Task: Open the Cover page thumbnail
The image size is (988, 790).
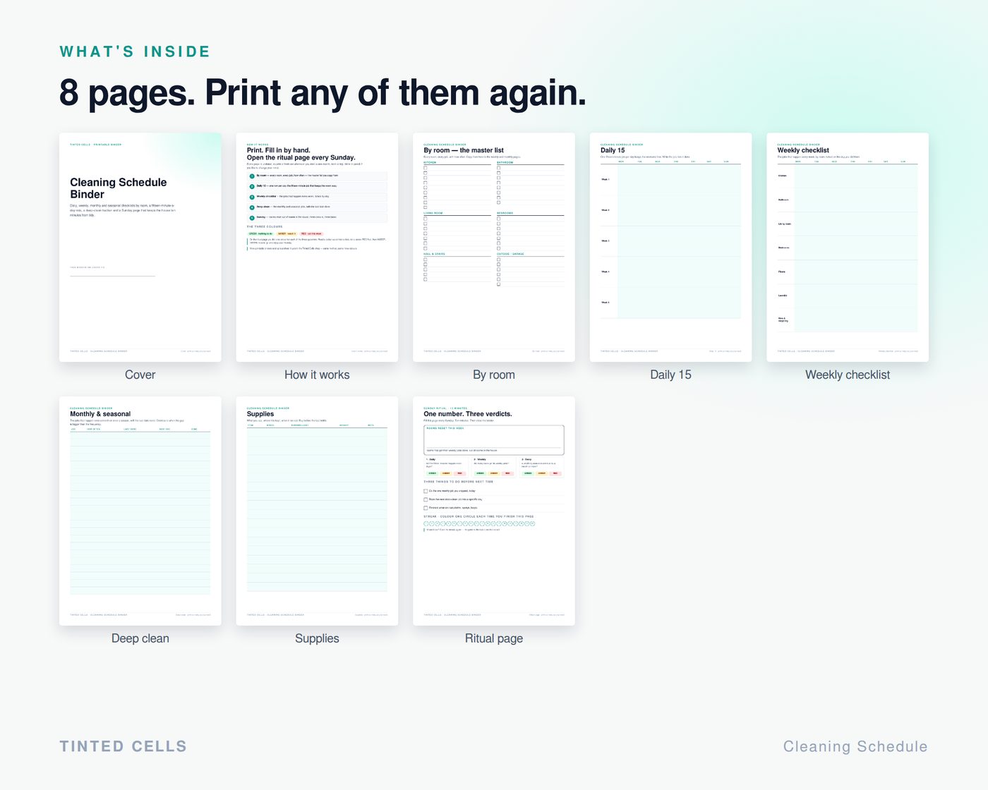Action: [x=140, y=247]
